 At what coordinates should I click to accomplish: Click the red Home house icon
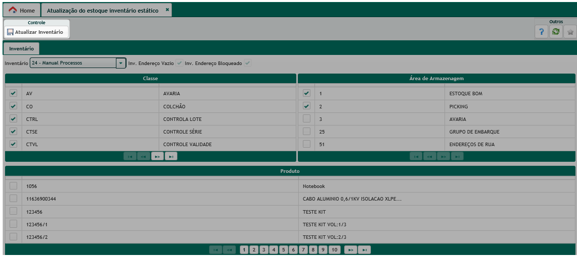pos(13,10)
